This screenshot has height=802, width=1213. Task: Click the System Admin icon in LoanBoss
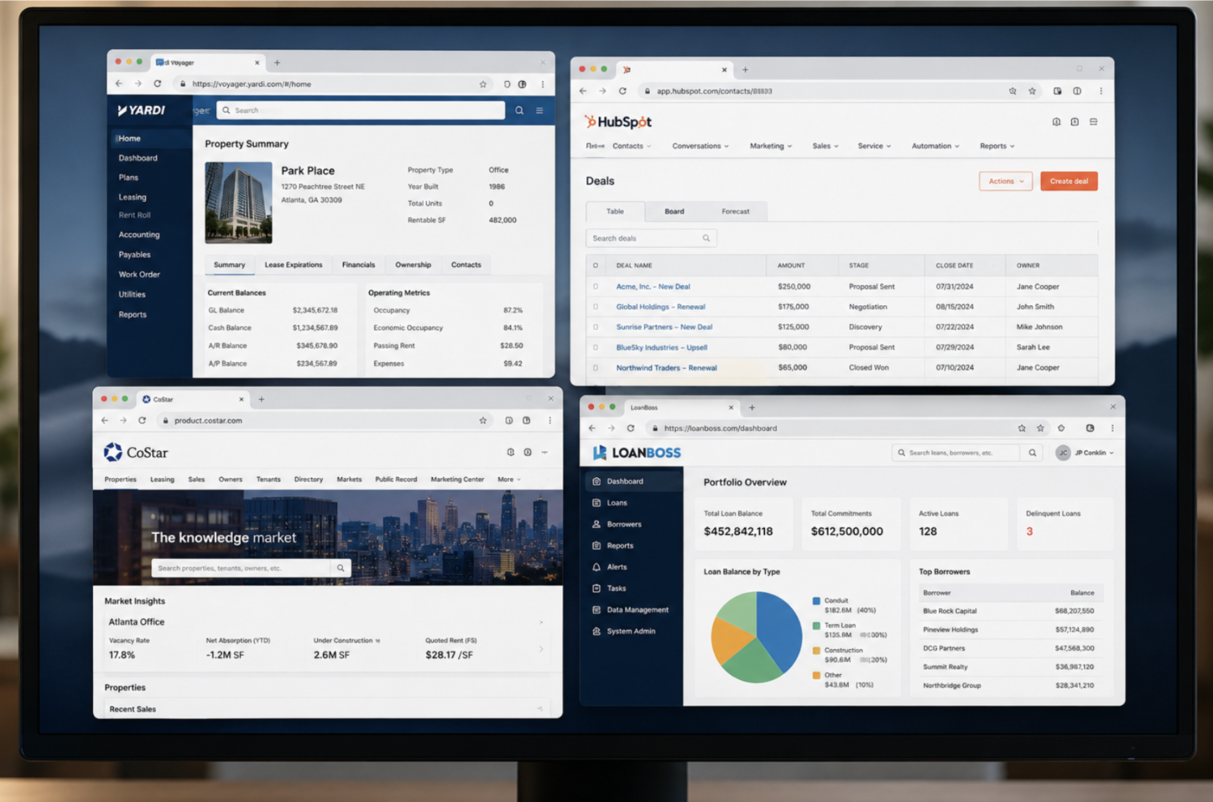(x=596, y=632)
